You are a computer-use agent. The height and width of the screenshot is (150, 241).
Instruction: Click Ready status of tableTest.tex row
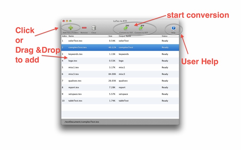point(165,101)
